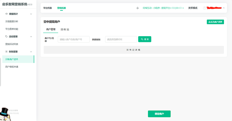Click the 财务管理 circle icon
The image size is (232, 121).
(6, 52)
